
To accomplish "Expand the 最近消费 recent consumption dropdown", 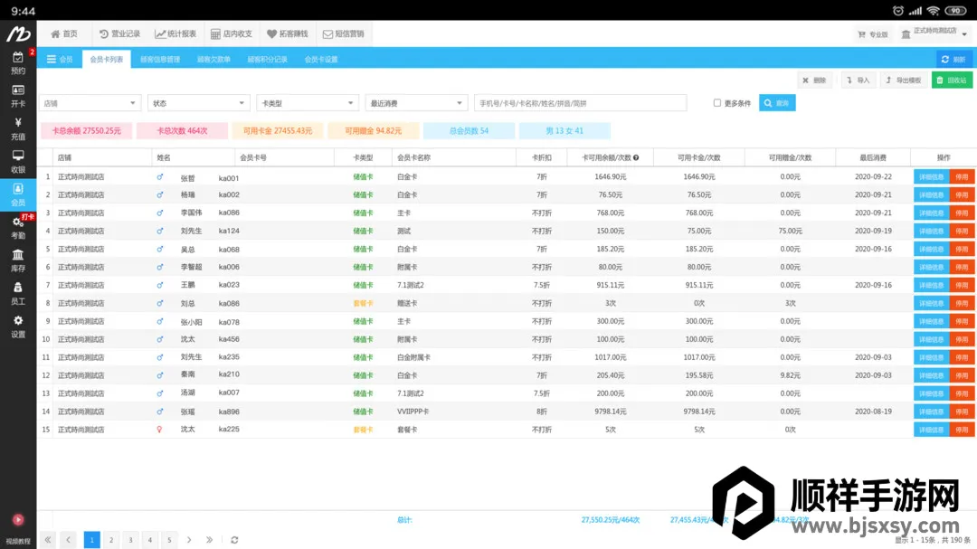I will pos(416,103).
